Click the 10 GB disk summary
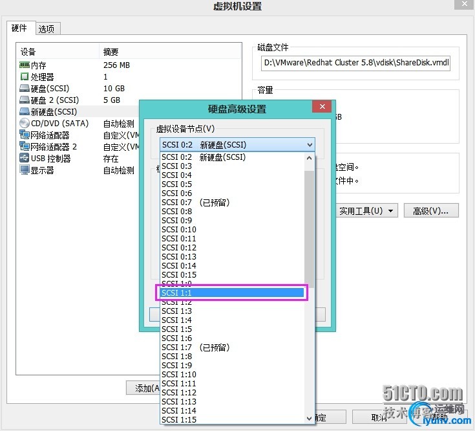The height and width of the screenshot is (431, 475). pos(114,89)
